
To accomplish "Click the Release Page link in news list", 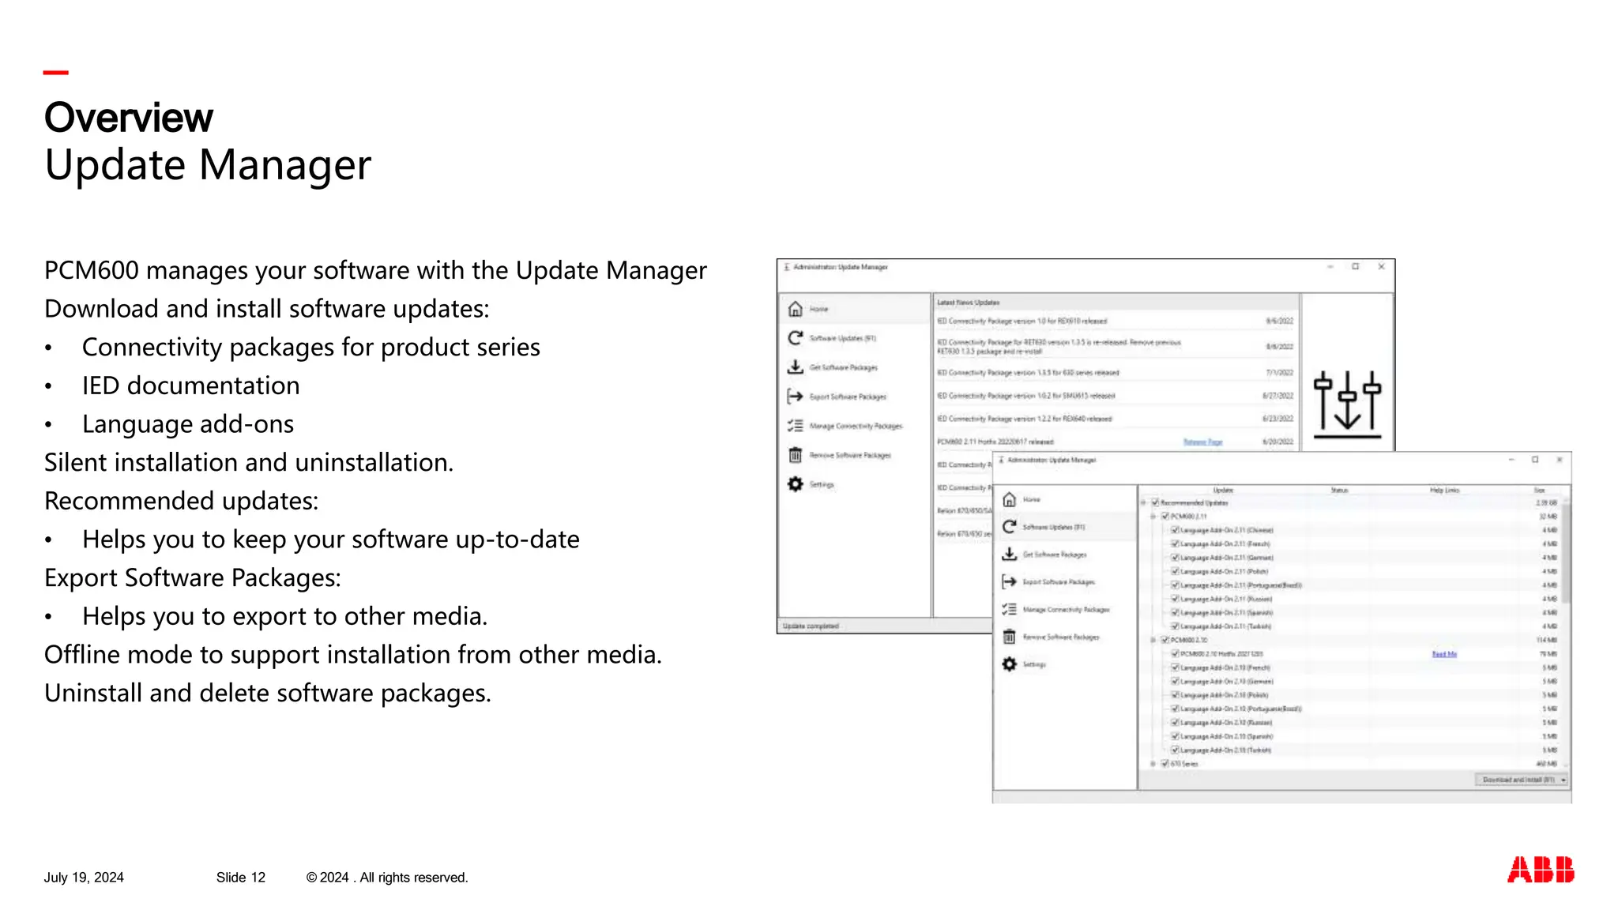I will pyautogui.click(x=1202, y=442).
